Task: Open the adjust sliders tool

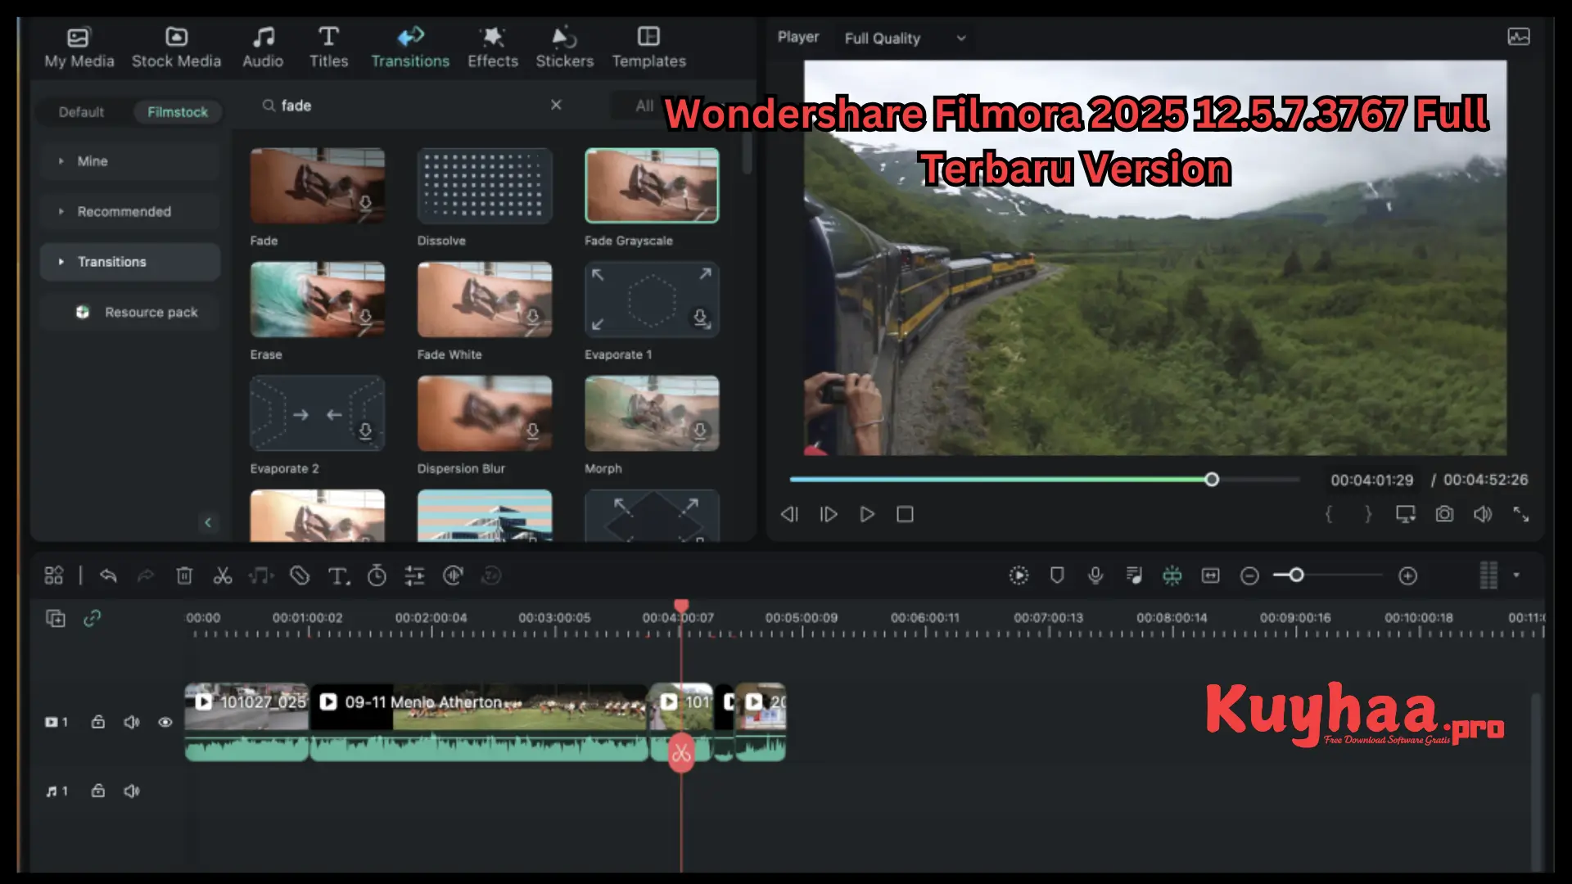Action: coord(415,575)
